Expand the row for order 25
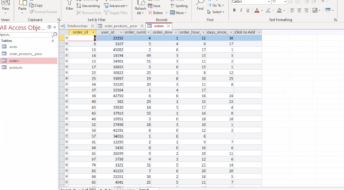 (67, 78)
